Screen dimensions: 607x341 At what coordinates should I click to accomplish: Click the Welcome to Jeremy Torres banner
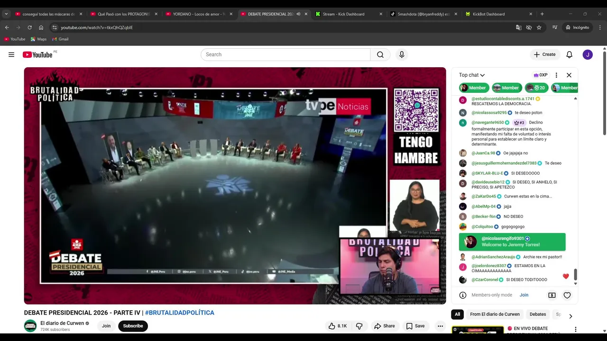click(512, 242)
